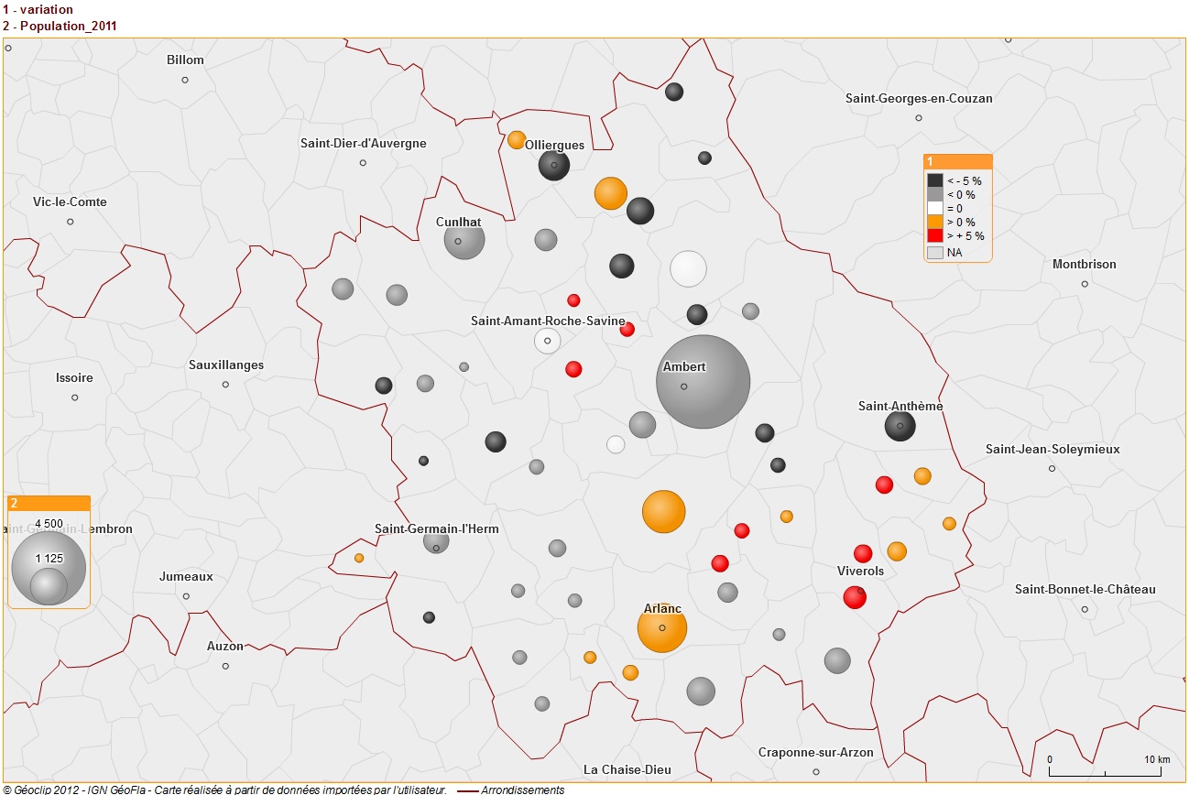This screenshot has width=1189, height=795.
Task: Click the Issoire town marker
Action: tap(75, 397)
